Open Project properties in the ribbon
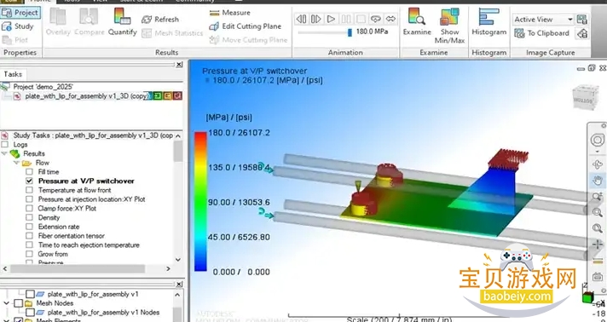Viewport: 607px width, 322px height. coord(20,13)
